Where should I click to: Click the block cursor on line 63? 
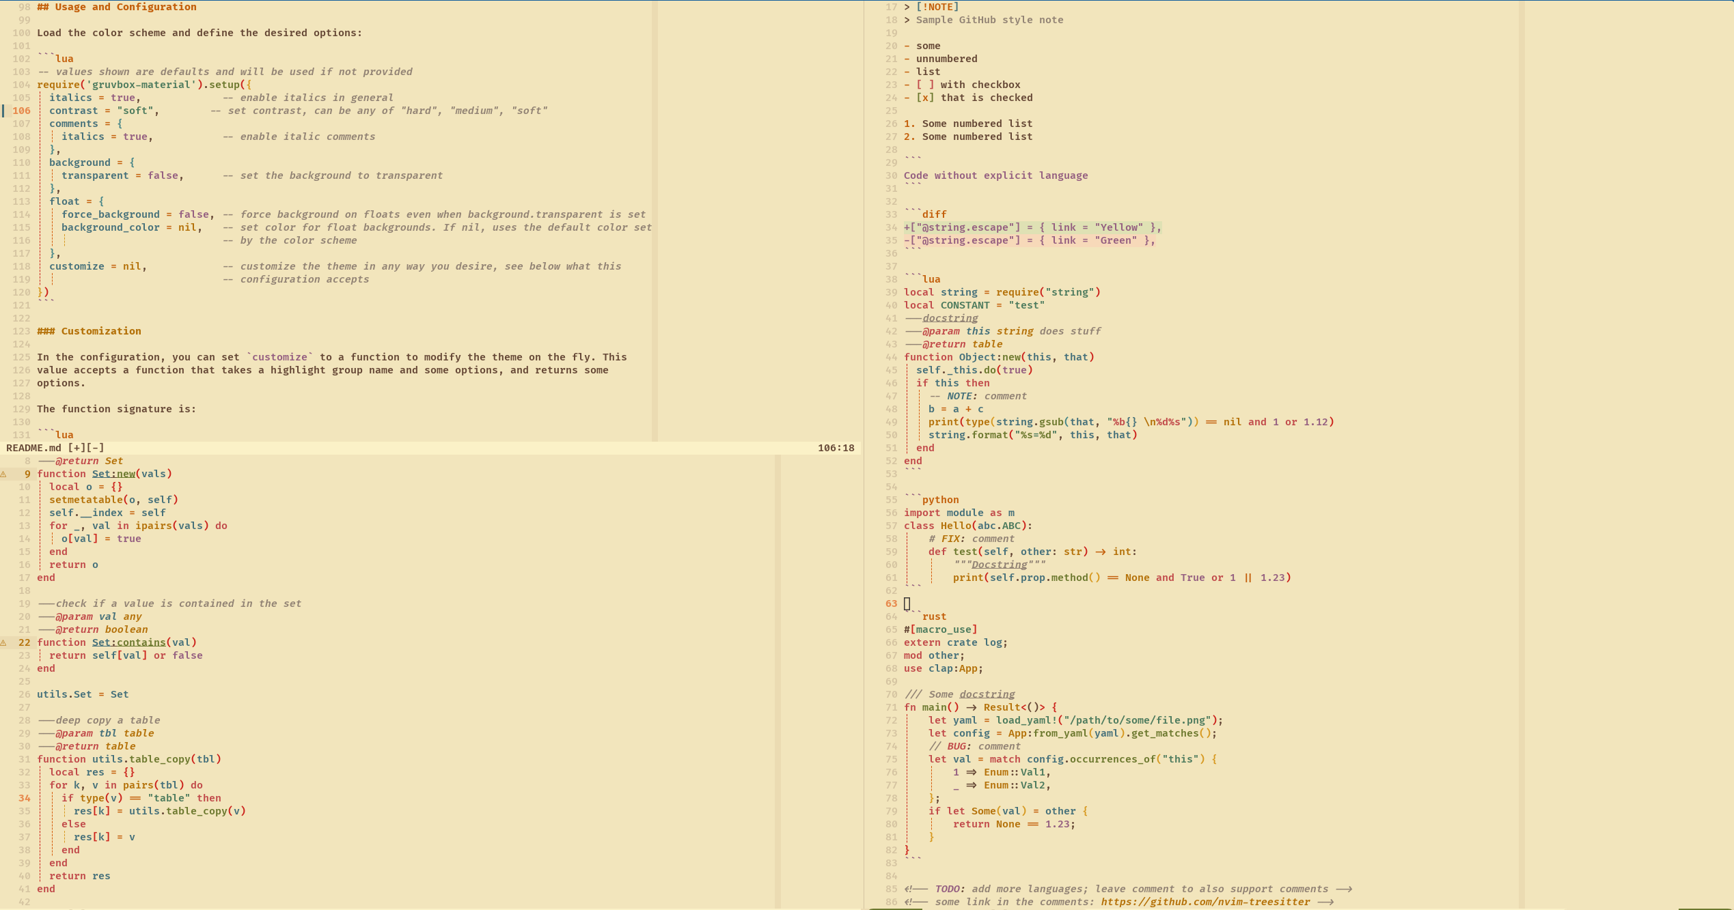(907, 603)
